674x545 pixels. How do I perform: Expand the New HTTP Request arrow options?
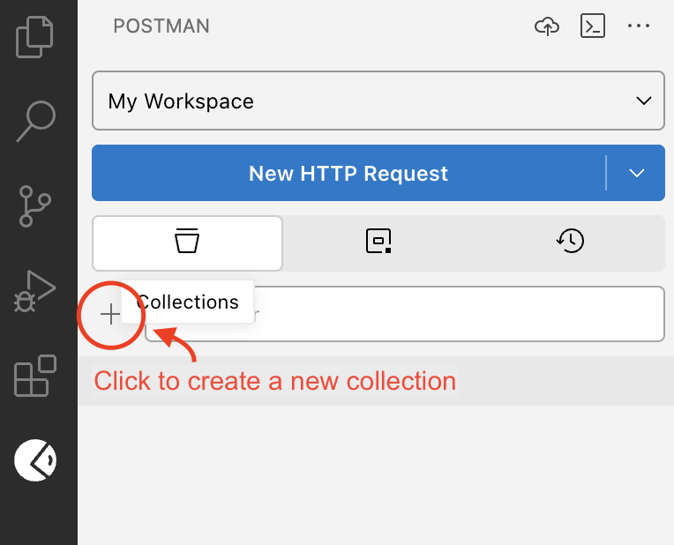(636, 173)
